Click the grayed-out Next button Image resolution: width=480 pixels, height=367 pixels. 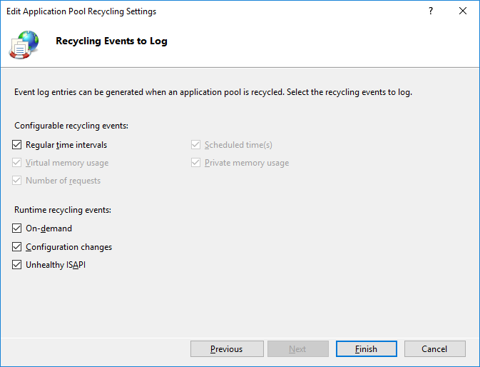pos(298,349)
